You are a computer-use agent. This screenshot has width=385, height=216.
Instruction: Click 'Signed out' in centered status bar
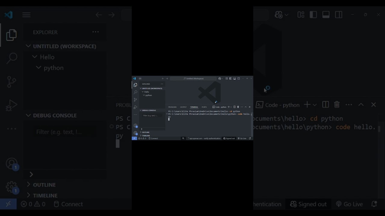(x=229, y=138)
